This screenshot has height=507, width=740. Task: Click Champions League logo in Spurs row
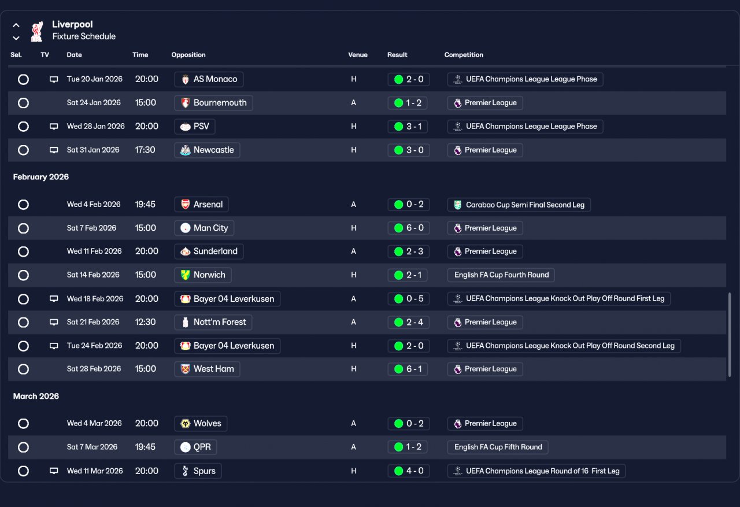[458, 471]
